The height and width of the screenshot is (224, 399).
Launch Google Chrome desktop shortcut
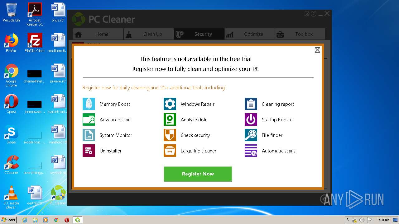click(11, 75)
